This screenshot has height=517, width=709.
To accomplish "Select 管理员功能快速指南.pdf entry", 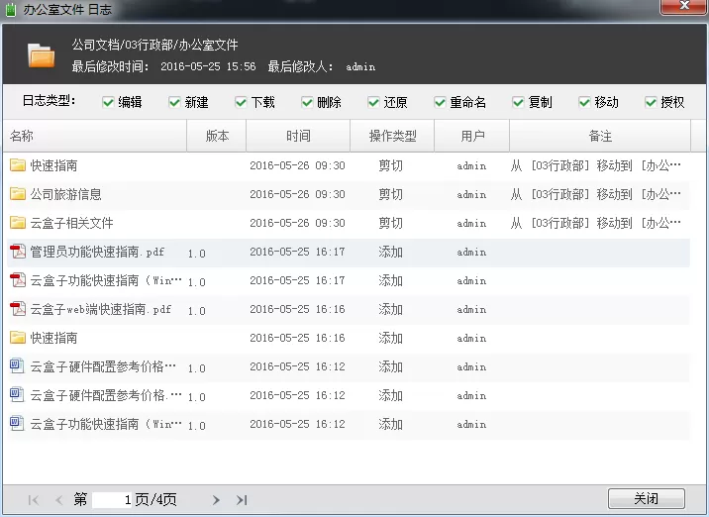I will click(97, 252).
